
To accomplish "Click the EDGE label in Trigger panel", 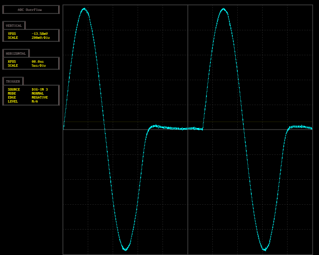I will pyautogui.click(x=12, y=98).
